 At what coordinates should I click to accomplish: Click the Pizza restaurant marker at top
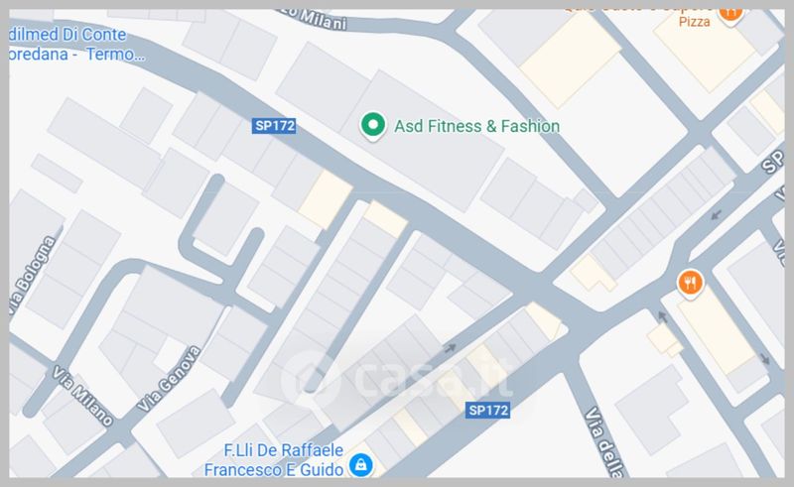point(729,13)
